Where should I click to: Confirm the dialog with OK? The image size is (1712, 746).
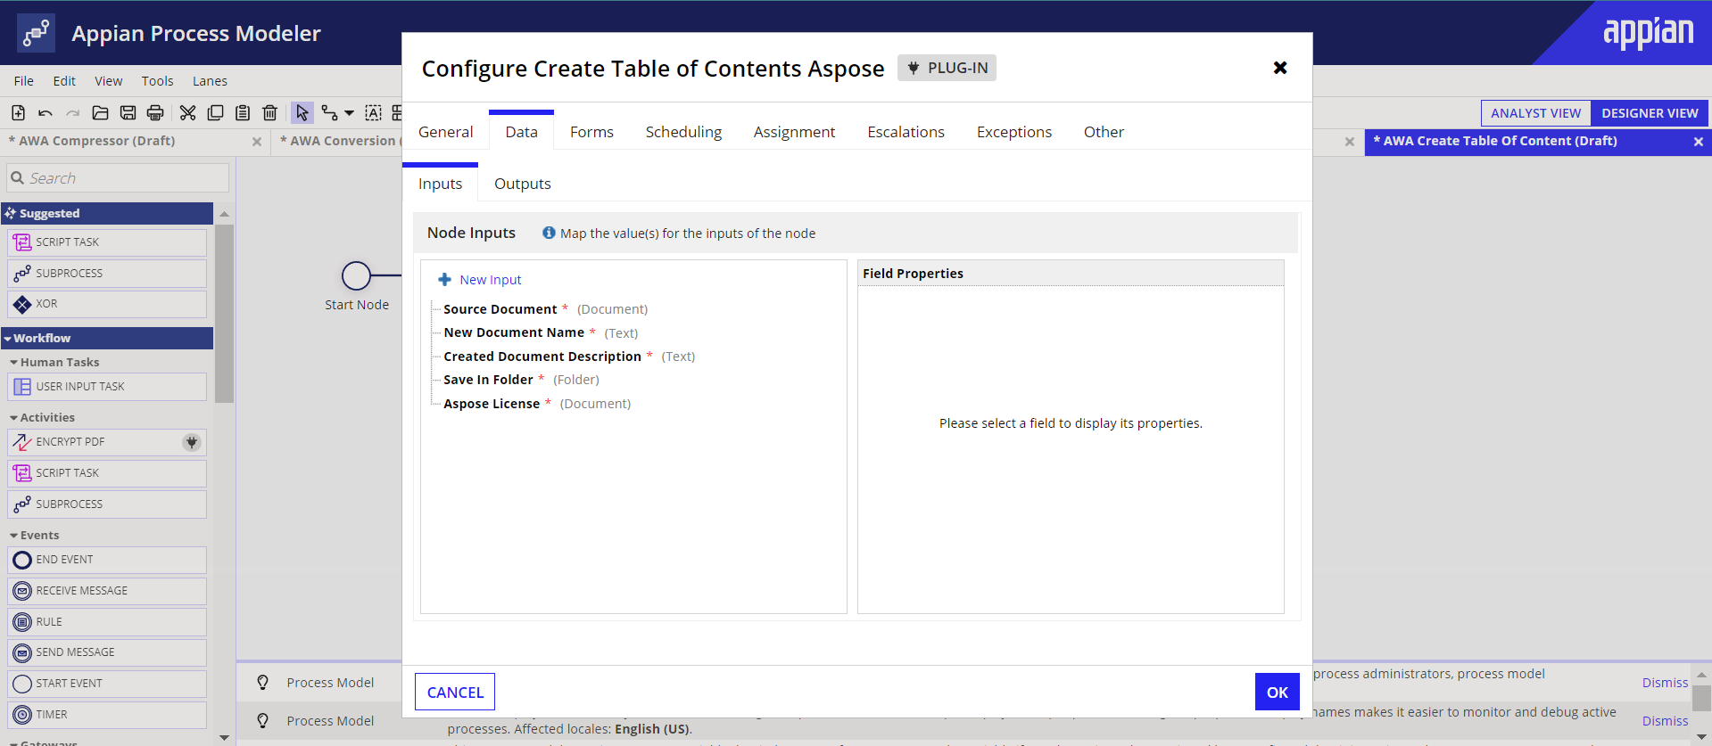point(1278,693)
